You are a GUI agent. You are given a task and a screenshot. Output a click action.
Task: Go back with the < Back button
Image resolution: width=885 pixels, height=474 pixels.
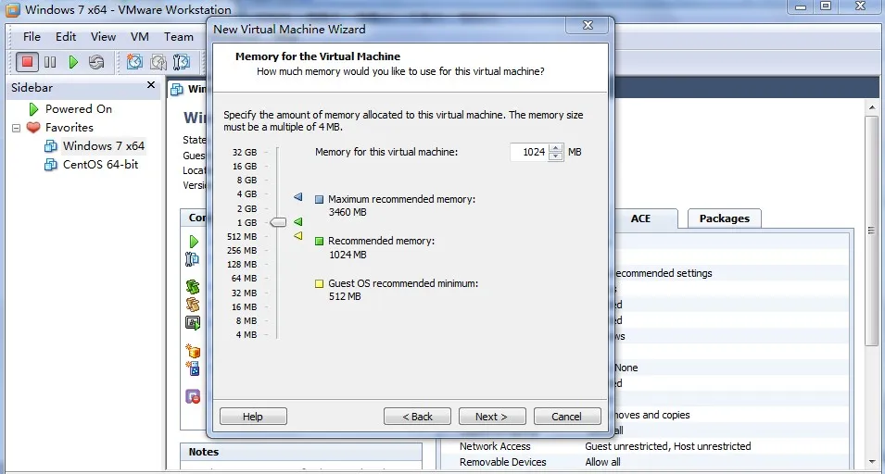coord(417,417)
